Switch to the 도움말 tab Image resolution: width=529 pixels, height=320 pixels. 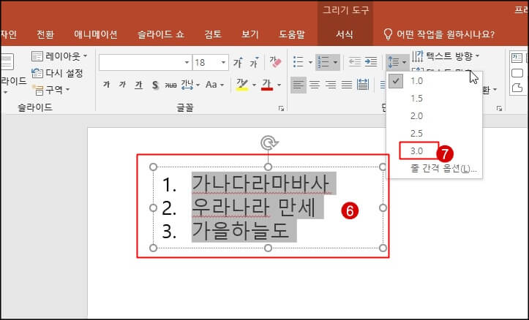(292, 34)
